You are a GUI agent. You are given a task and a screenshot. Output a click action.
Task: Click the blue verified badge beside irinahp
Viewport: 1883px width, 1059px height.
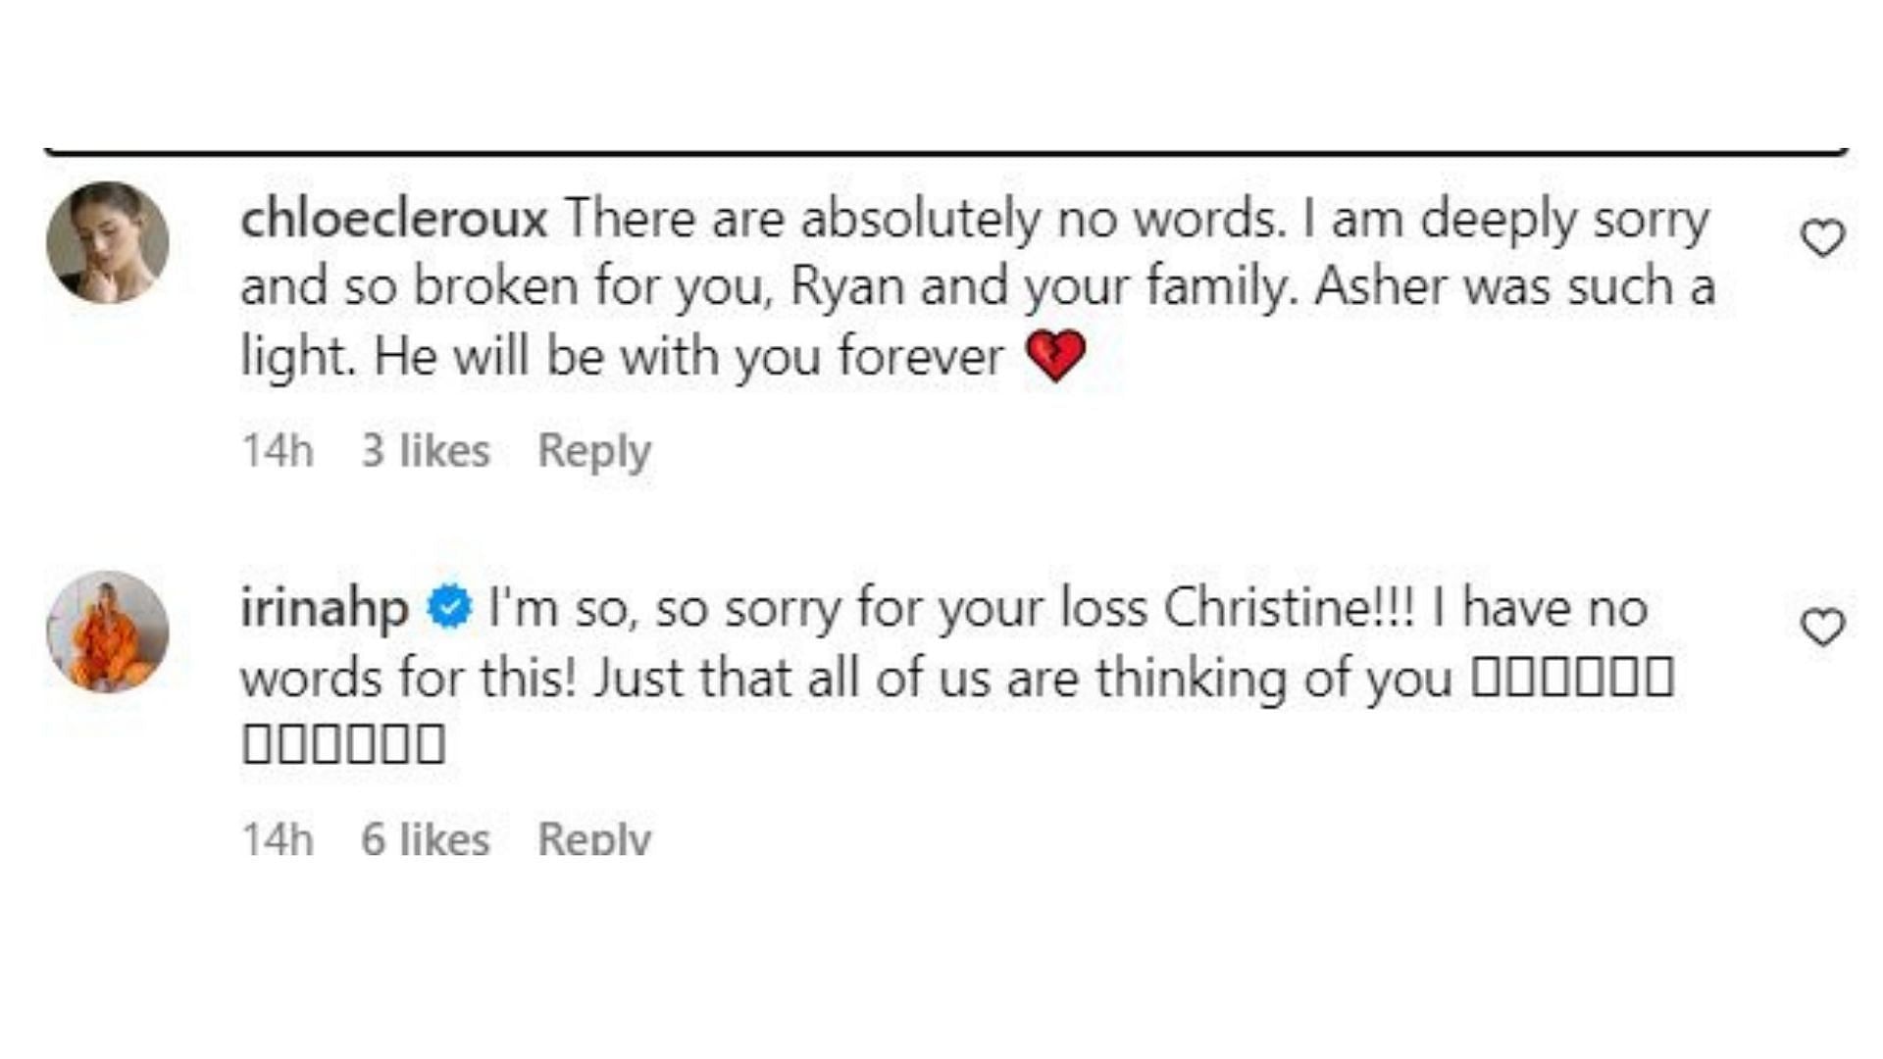tap(449, 608)
